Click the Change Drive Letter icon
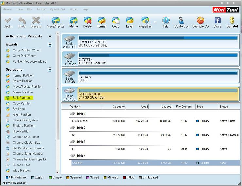Viewport: 242px width, 186px height. [8, 137]
